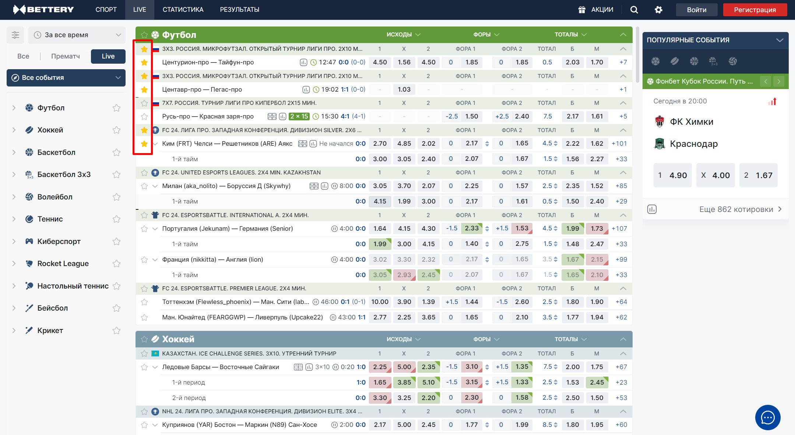The image size is (795, 435).
Task: Toggle the star favorite for Центавр-про match
Action: (144, 89)
